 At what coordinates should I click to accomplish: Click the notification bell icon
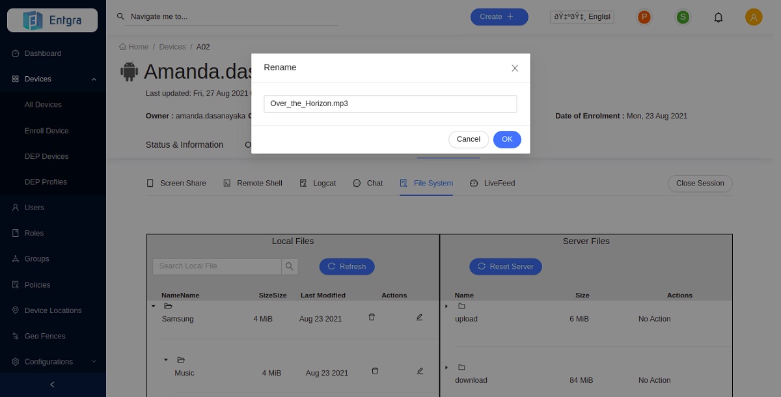(719, 18)
